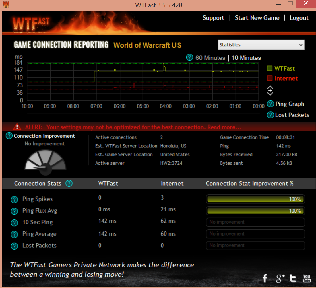Show the Ping Graph view
This screenshot has width=316, height=288.
pos(290,104)
